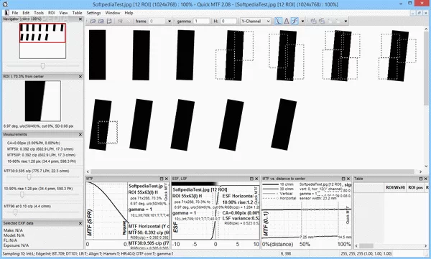This screenshot has height=259, width=431.
Task: Open the Edit menu
Action: click(26, 13)
